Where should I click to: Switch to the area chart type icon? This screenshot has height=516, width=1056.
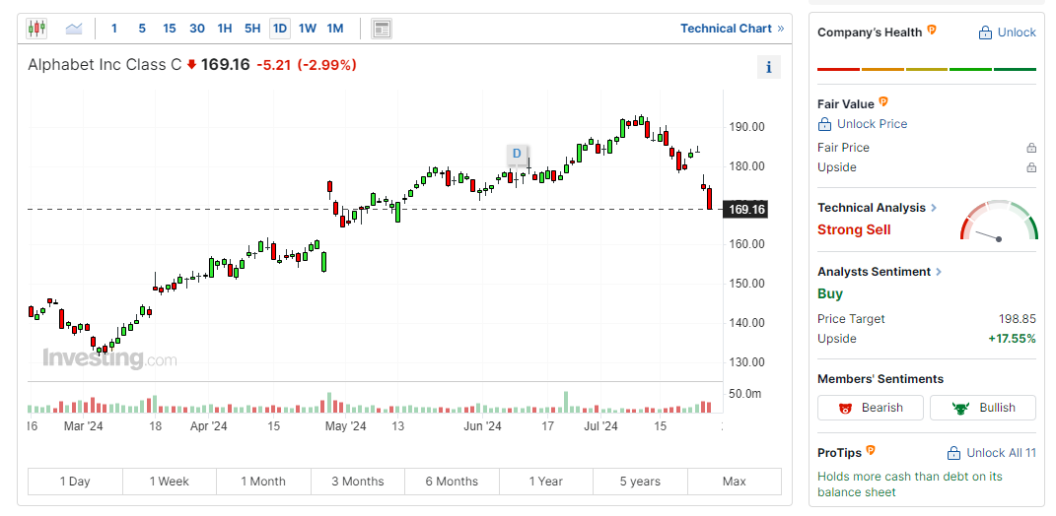[73, 29]
